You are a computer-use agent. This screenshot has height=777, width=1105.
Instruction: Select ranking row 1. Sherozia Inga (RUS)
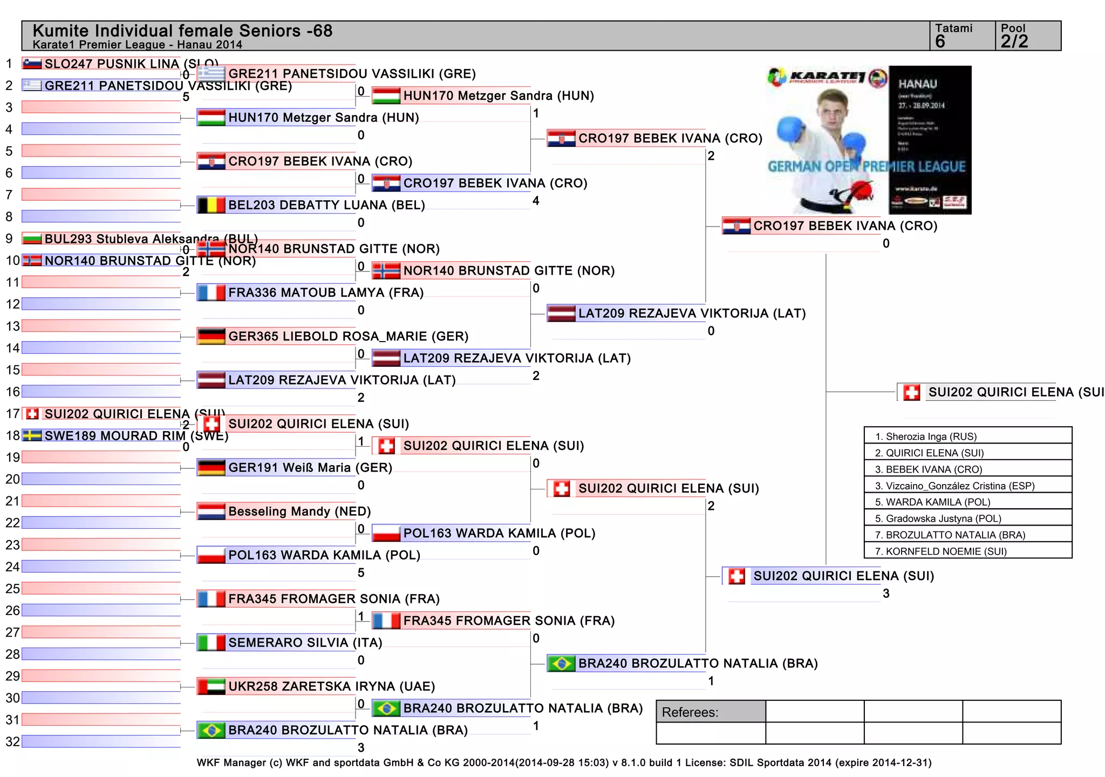[x=968, y=436]
